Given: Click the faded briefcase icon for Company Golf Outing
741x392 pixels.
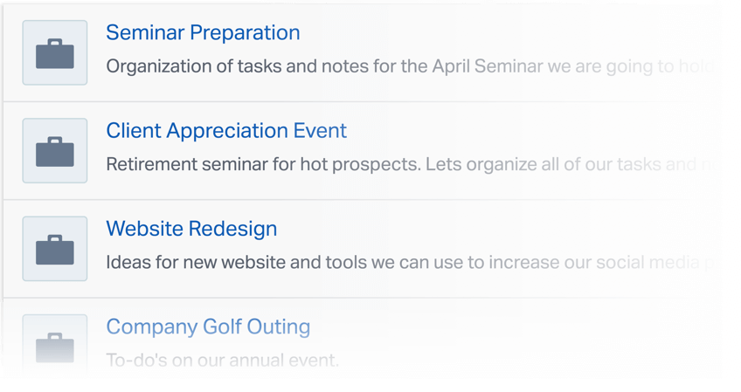Looking at the screenshot, I should point(55,347).
